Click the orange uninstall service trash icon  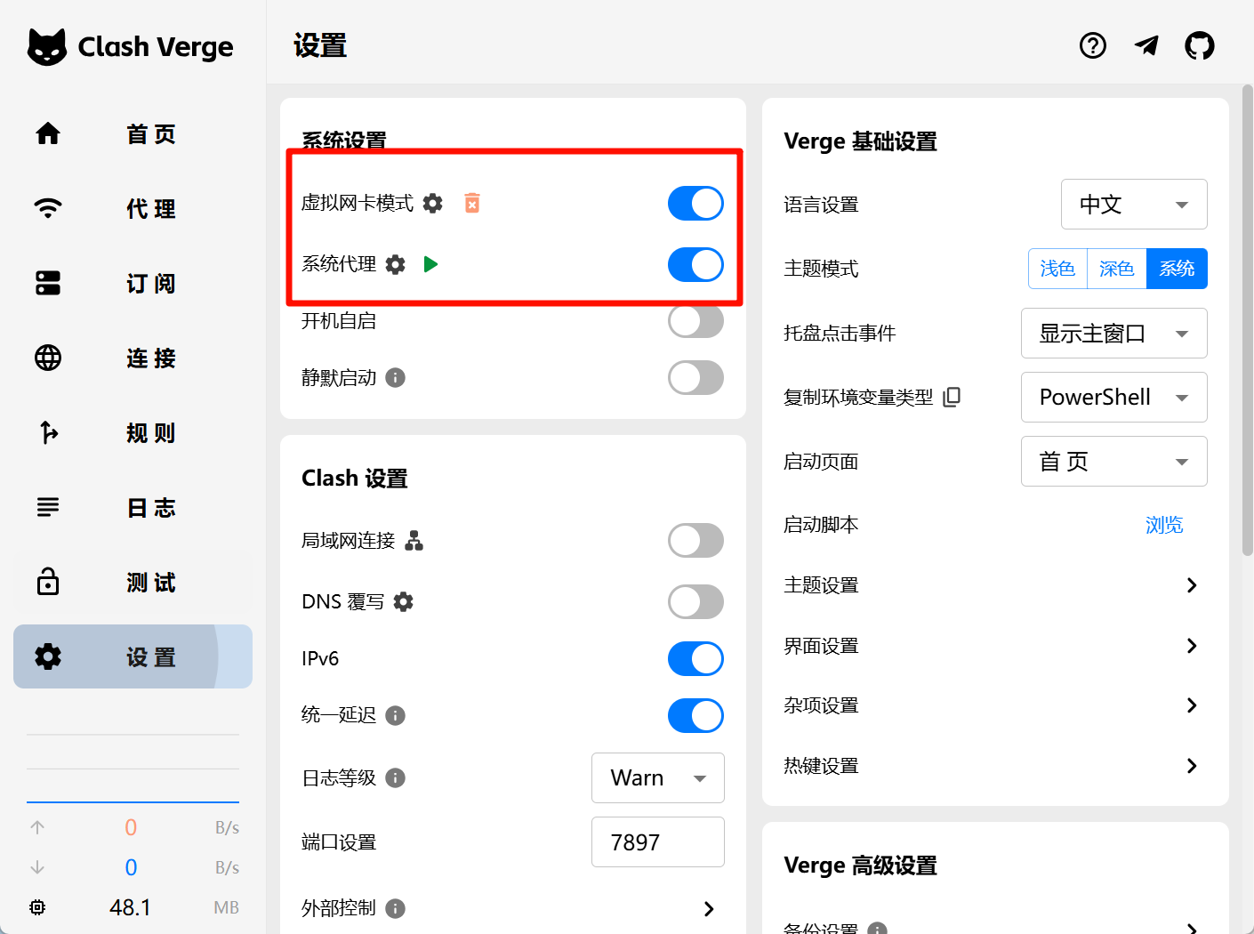click(472, 204)
